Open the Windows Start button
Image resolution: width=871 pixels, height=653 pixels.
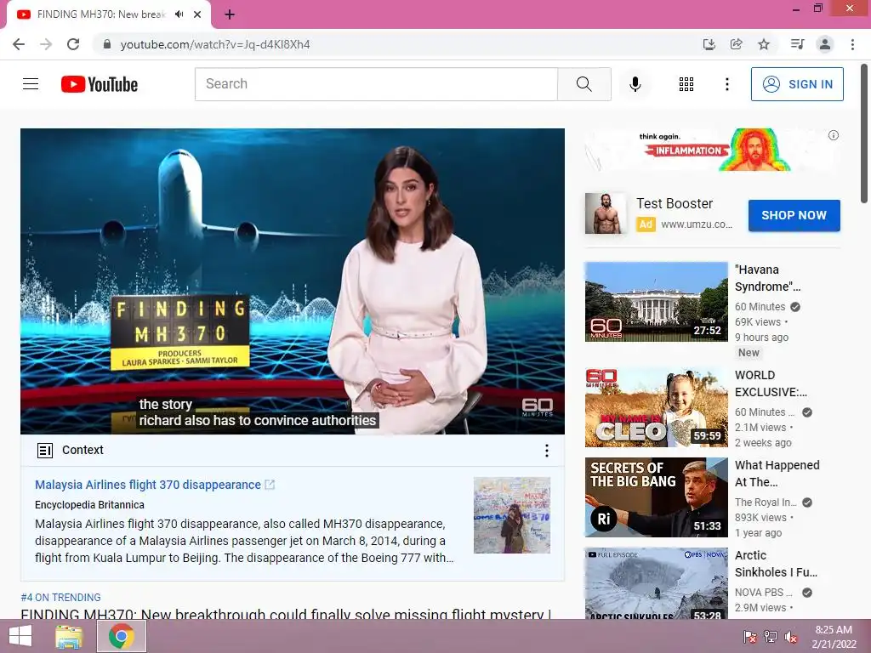20,636
